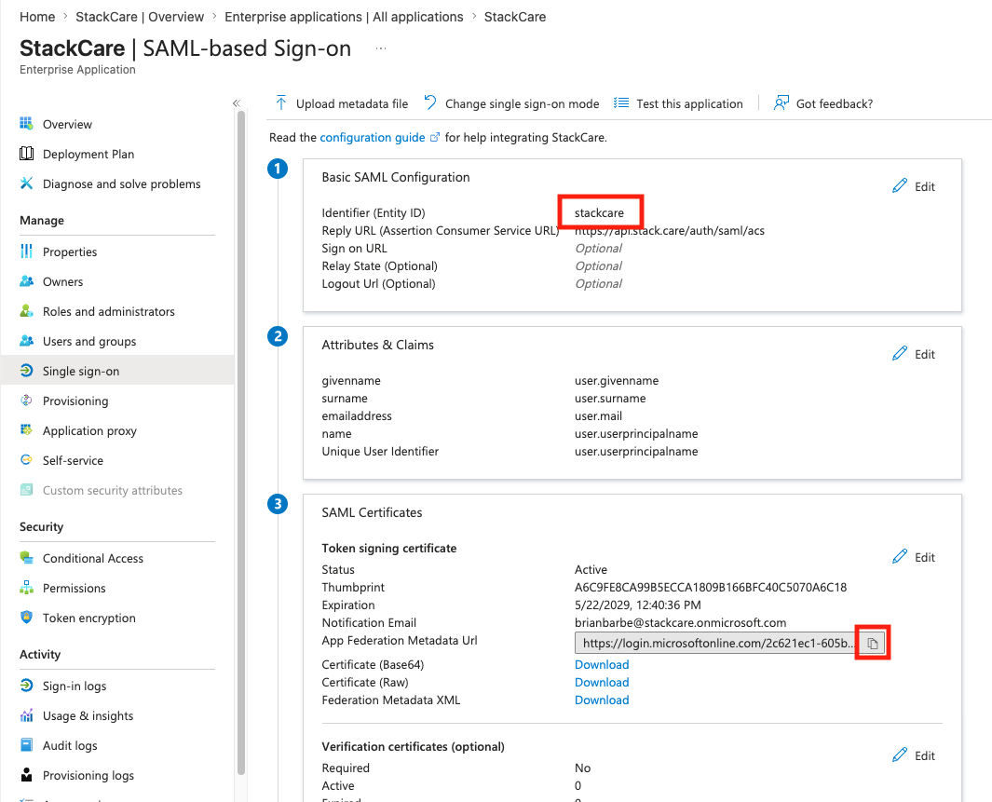Click the Diagnose and solve problems wrench icon
The height and width of the screenshot is (802, 992).
(26, 183)
